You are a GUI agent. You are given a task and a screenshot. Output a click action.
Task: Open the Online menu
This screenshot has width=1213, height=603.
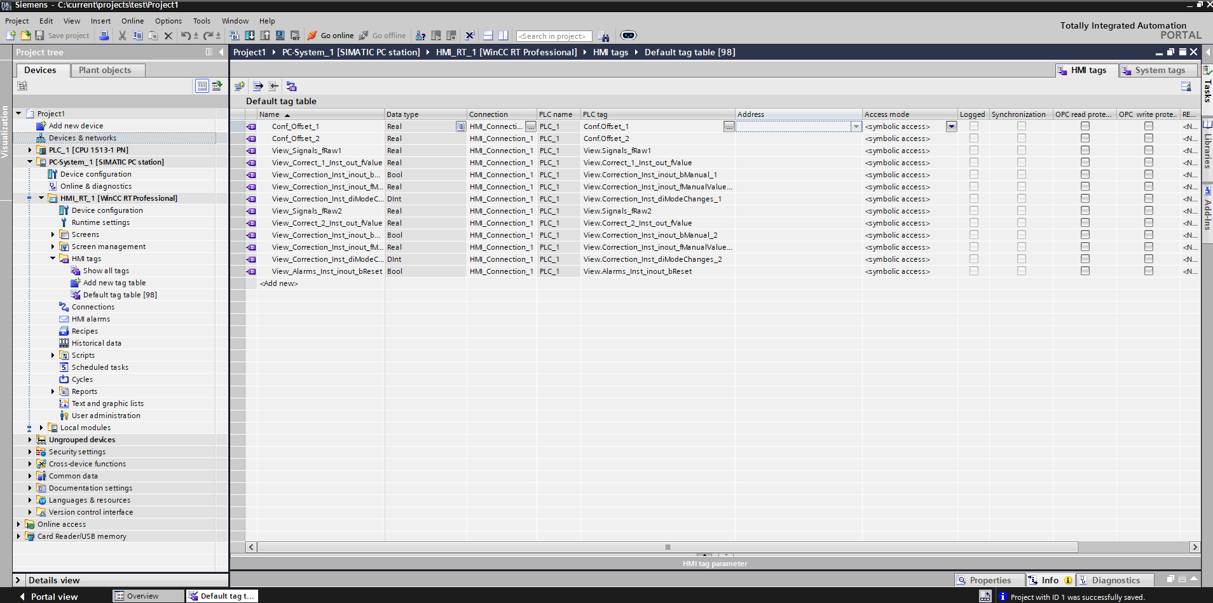(133, 21)
